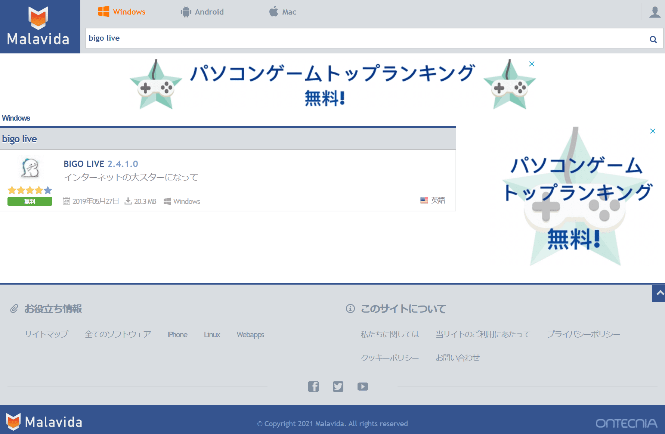Open Malavida's Facebook page icon
Viewport: 665px width, 434px height.
(x=313, y=387)
